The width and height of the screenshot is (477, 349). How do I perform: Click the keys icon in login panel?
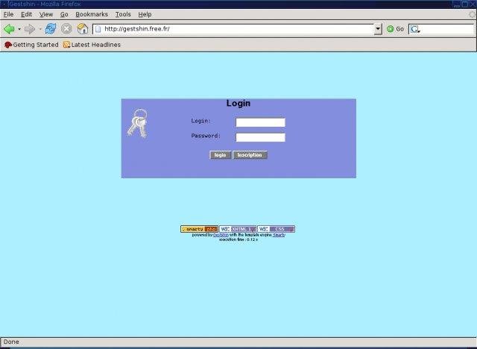[x=138, y=123]
